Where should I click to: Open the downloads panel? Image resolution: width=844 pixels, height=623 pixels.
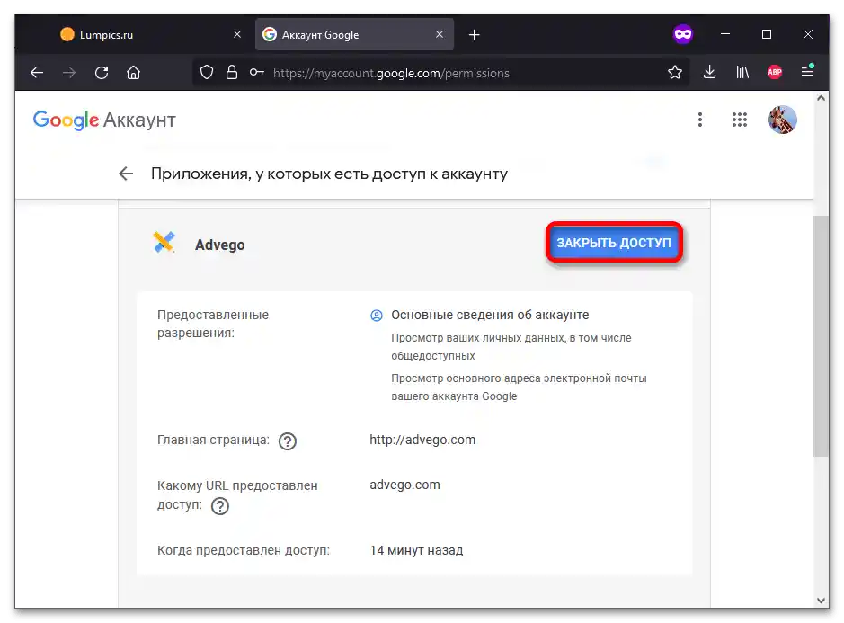pos(709,72)
